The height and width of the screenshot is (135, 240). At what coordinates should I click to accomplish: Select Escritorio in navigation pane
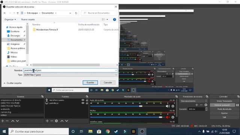[x=15, y=31]
